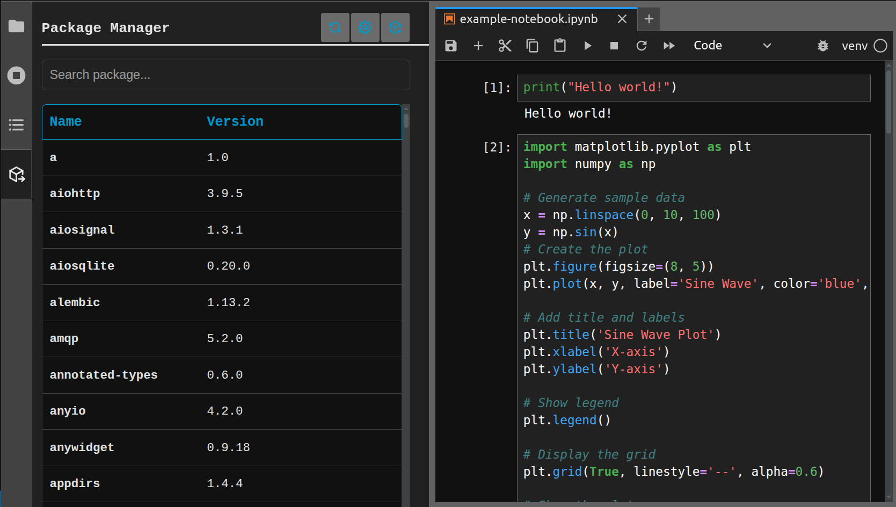Image resolution: width=896 pixels, height=507 pixels.
Task: Run all cells with the fast-forward button
Action: tap(669, 46)
